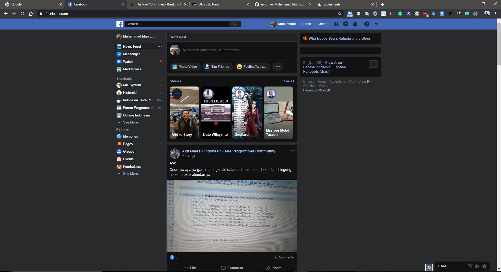Image resolution: width=501 pixels, height=272 pixels.
Task: Open Friend Requests icon in top bar
Action: (x=336, y=24)
